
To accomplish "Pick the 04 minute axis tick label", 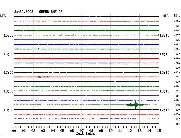I will pyautogui.click(x=53, y=131).
